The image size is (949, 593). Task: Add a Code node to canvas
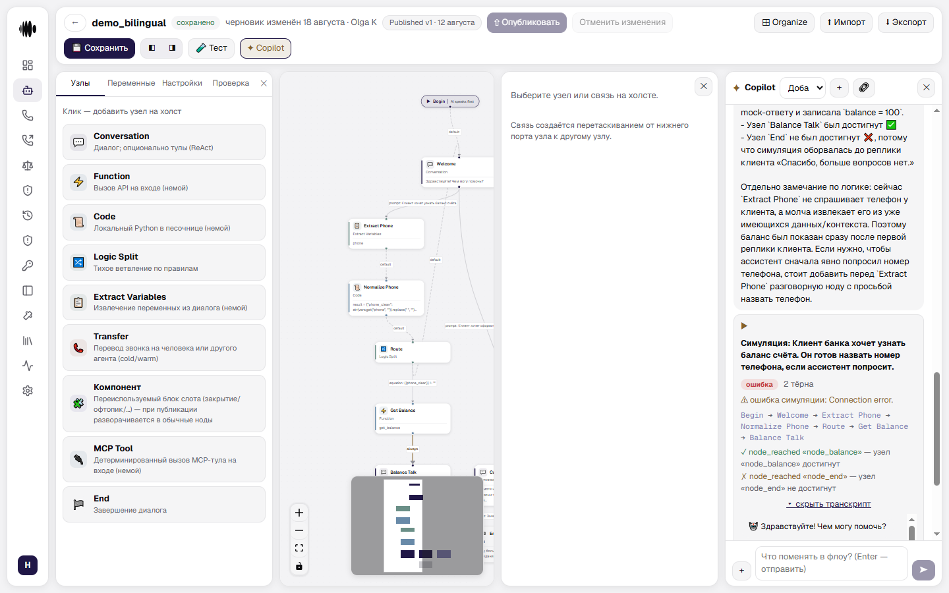[164, 222]
